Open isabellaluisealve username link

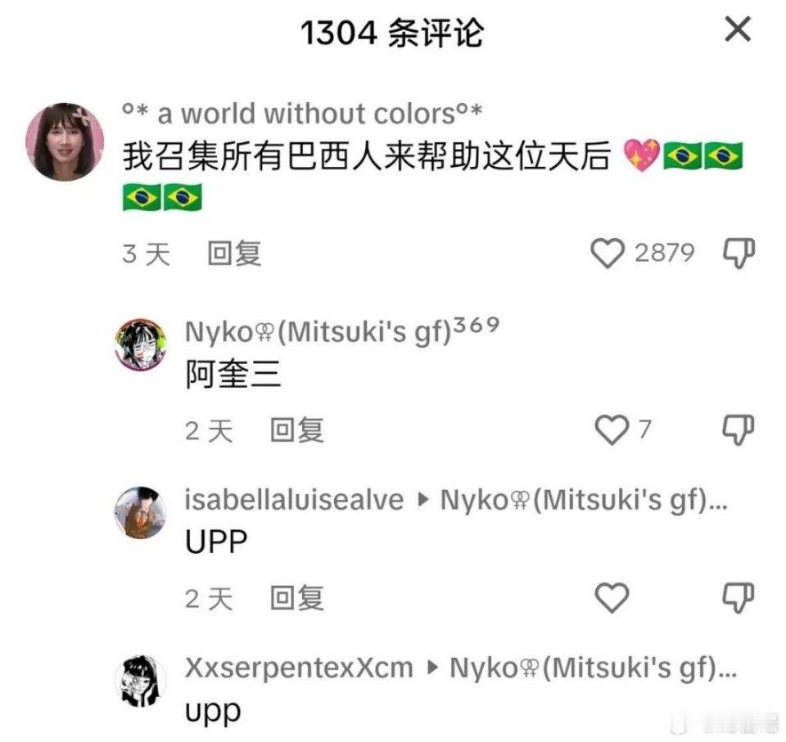[294, 500]
